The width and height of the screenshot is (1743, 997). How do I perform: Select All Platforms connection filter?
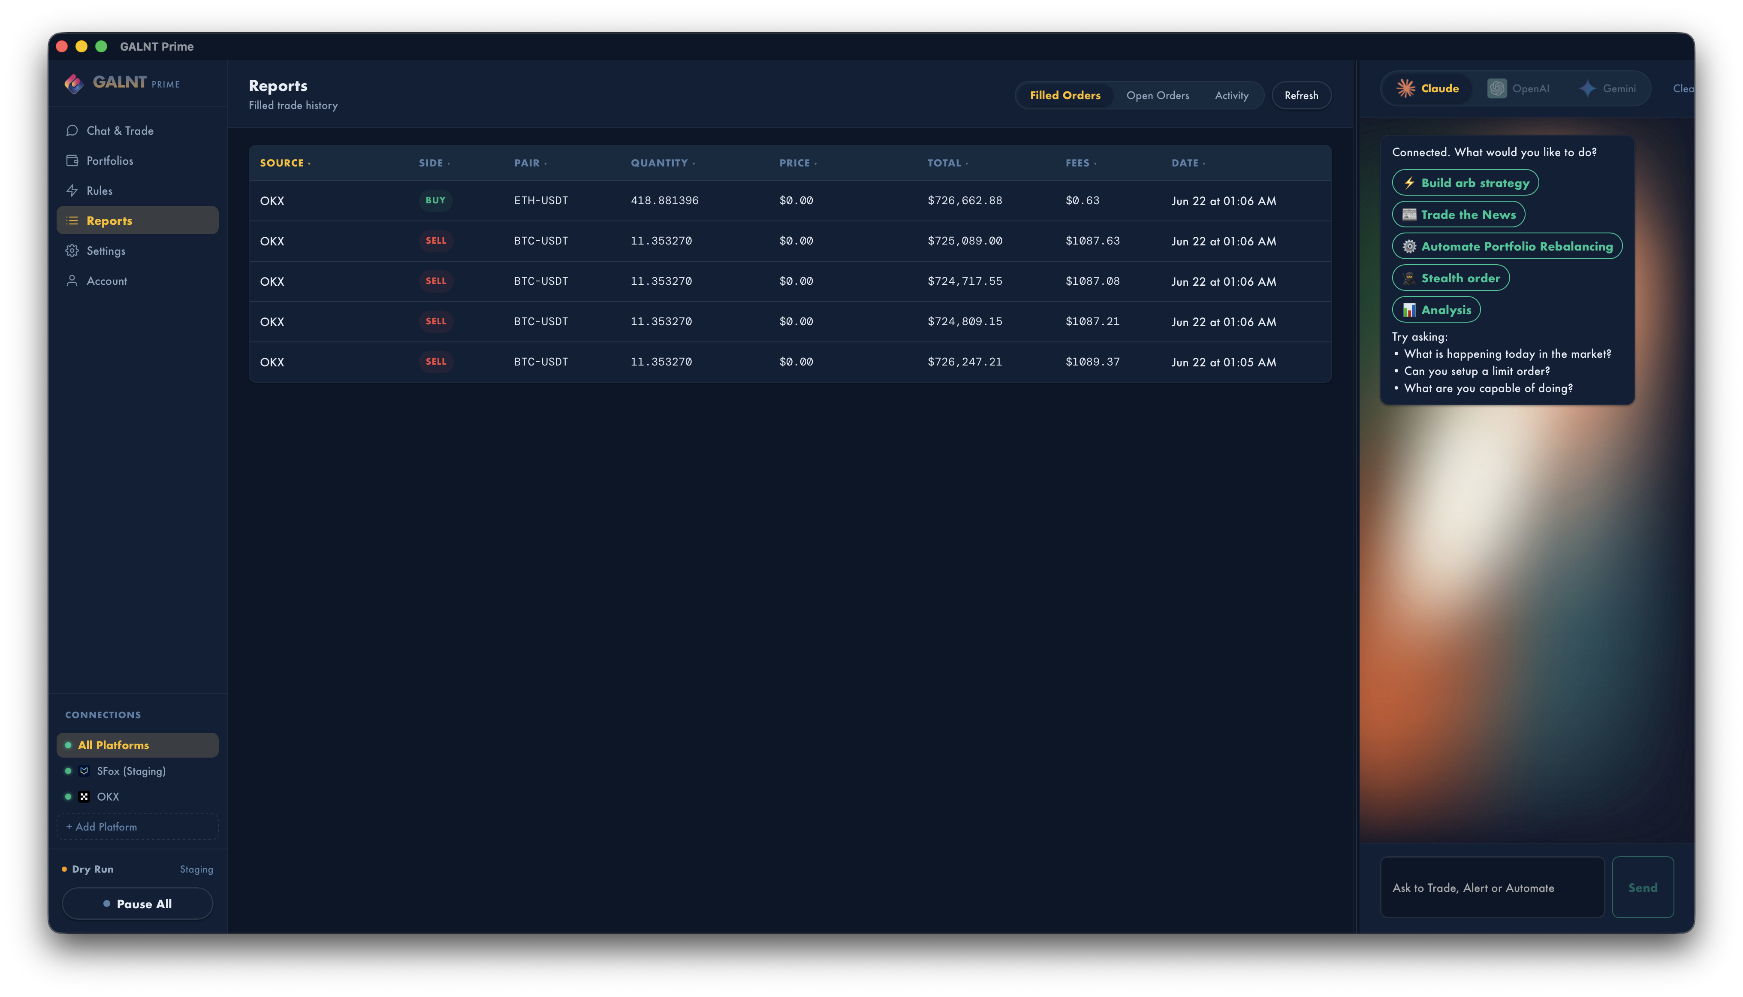point(138,745)
